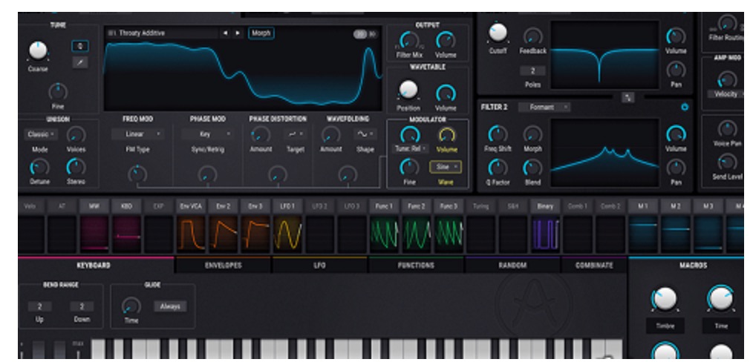Switch to the FUNCTIONS tab

(x=416, y=265)
